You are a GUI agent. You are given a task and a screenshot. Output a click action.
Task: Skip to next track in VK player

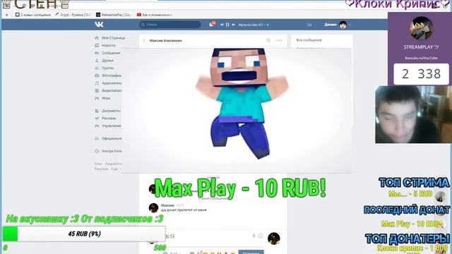click(233, 25)
